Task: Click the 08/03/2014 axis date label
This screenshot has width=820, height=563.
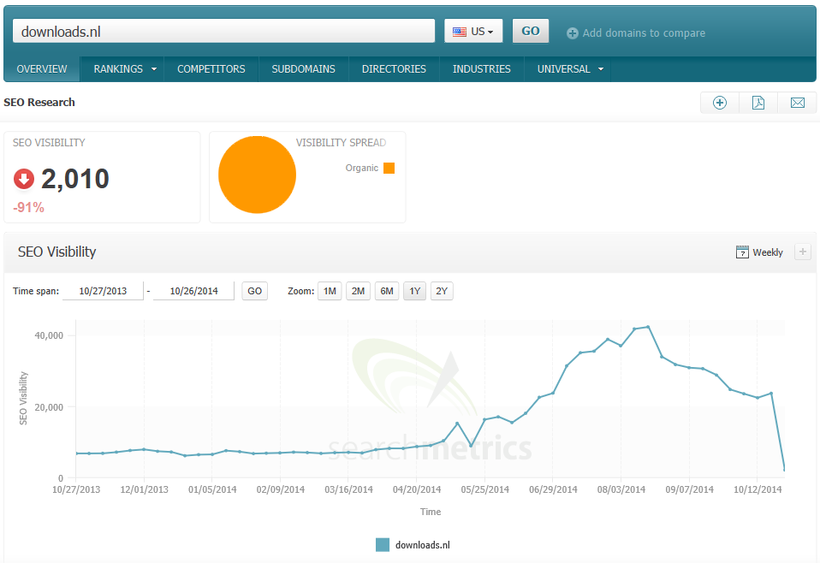Action: [621, 489]
